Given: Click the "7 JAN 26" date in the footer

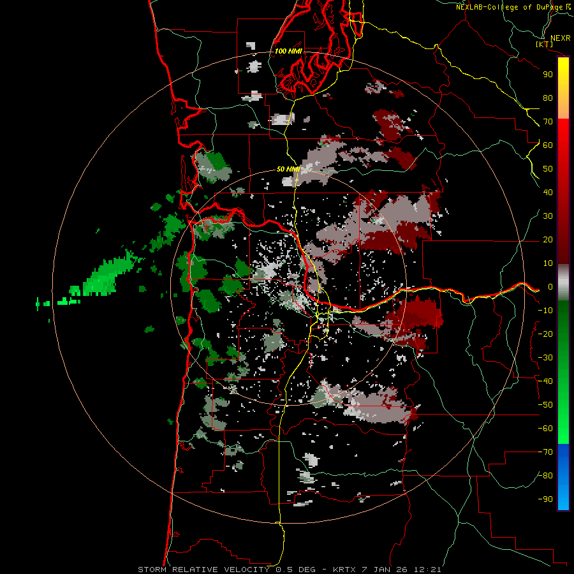Looking at the screenshot, I should pos(386,570).
